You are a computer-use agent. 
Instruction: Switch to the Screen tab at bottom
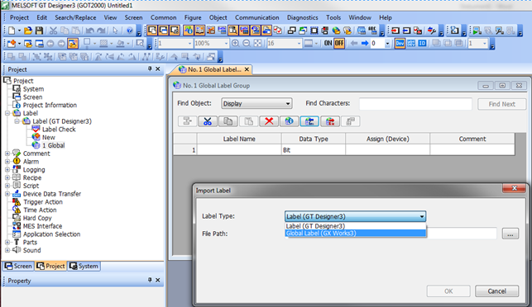click(x=18, y=266)
